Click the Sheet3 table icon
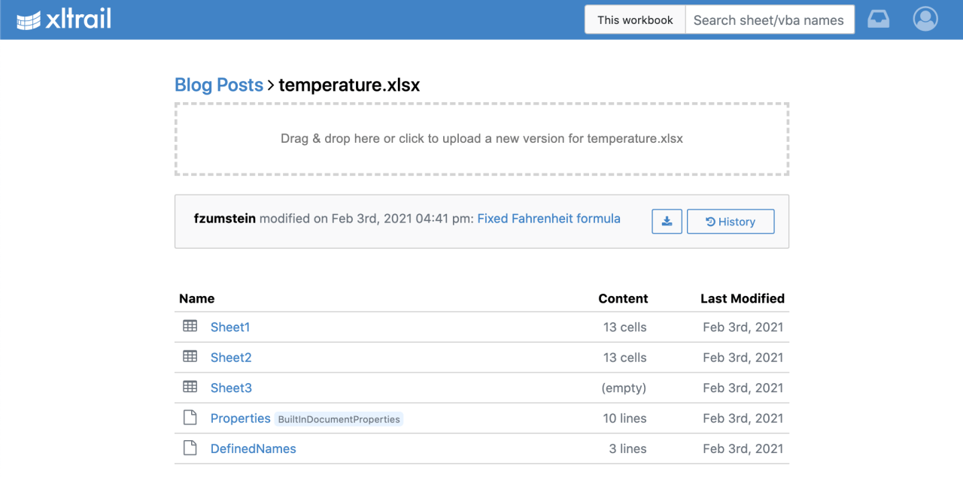 pos(190,387)
